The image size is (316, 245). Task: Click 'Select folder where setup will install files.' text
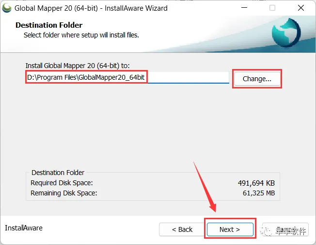pos(81,35)
